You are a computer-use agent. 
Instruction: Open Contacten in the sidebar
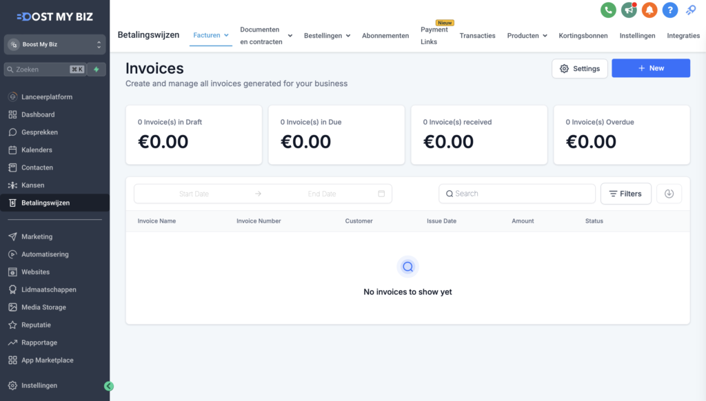37,167
